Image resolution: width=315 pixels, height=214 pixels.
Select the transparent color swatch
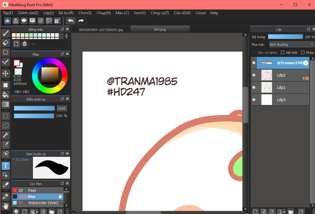pos(18,71)
